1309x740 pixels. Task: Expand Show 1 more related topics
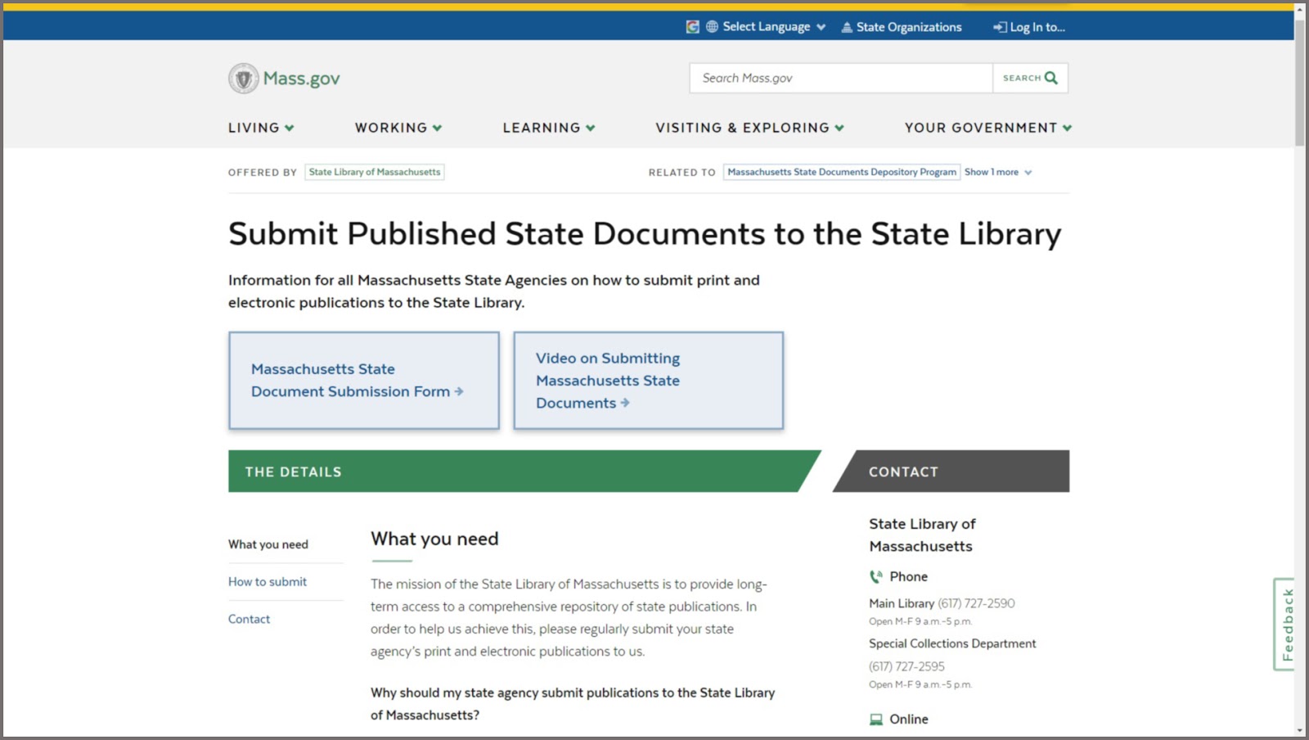997,172
